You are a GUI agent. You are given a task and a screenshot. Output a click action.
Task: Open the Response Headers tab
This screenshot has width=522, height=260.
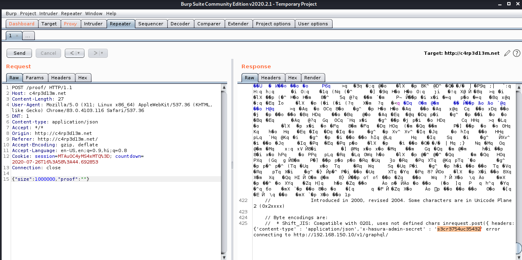pos(271,78)
